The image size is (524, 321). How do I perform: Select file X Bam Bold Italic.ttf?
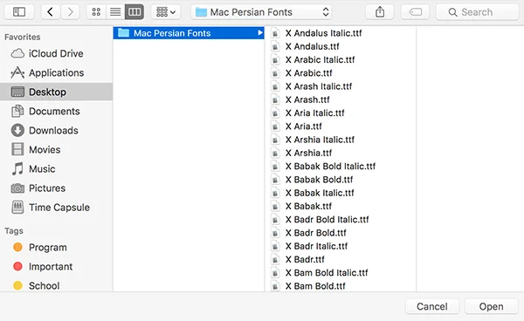tap(341, 273)
